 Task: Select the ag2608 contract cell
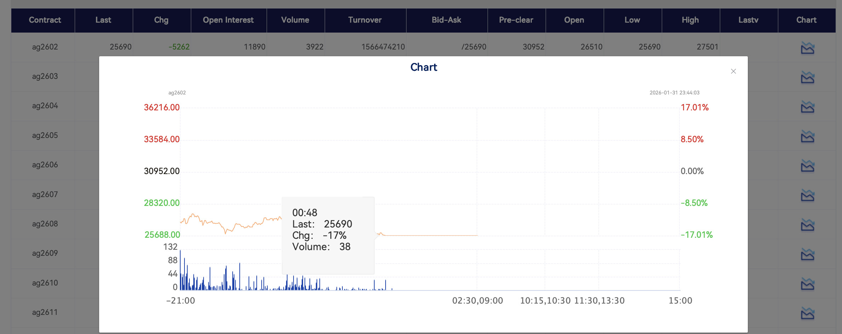click(45, 224)
